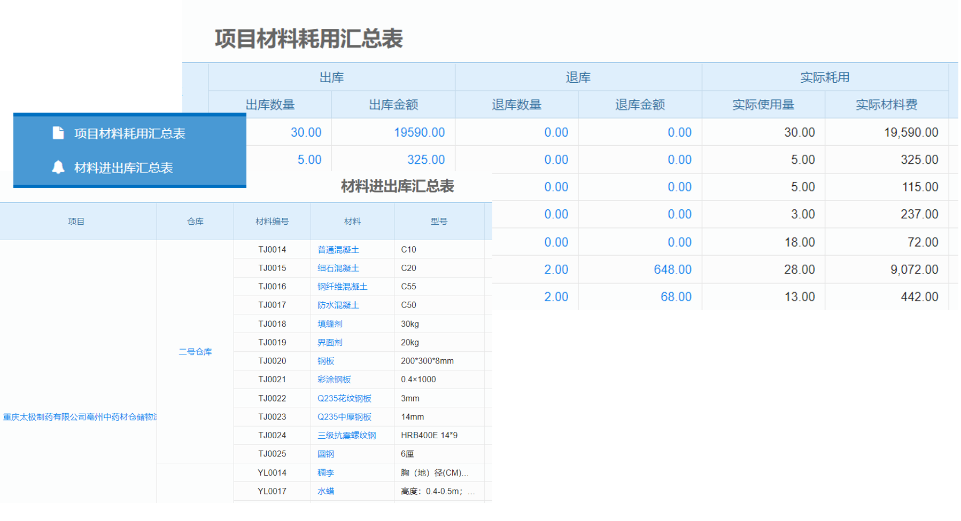Image resolution: width=961 pixels, height=521 pixels.
Task: Click the document icon beside 项目材料耗用汇总表
Action: point(58,133)
